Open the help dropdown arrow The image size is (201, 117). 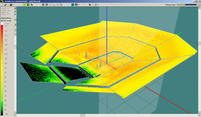click(98, 5)
